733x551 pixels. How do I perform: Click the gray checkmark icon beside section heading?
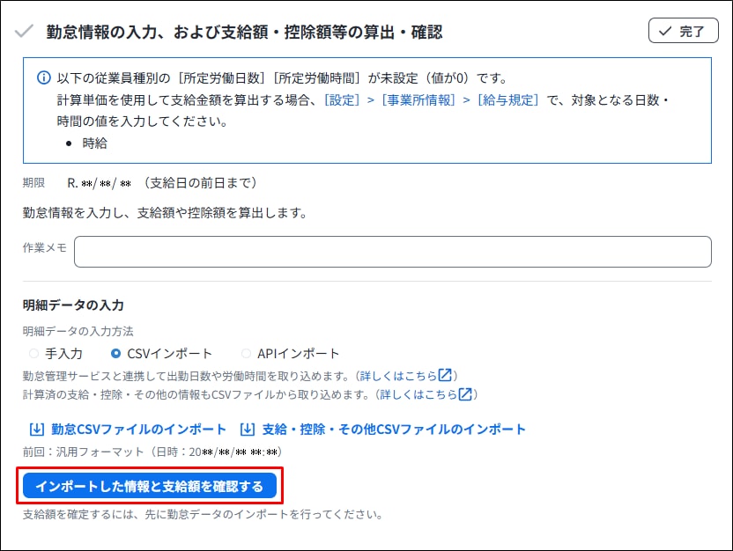(25, 32)
